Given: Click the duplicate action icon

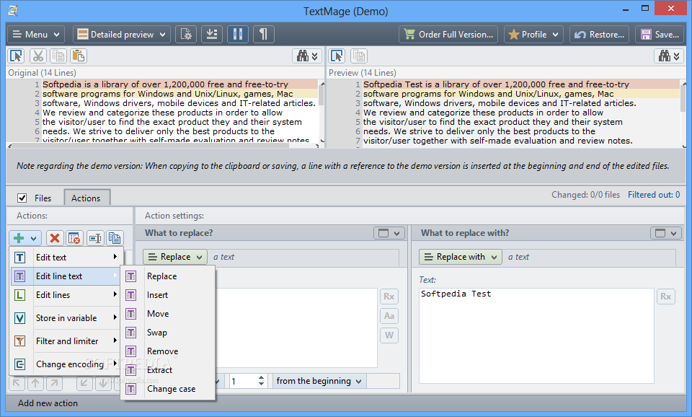Looking at the screenshot, I should (x=115, y=239).
